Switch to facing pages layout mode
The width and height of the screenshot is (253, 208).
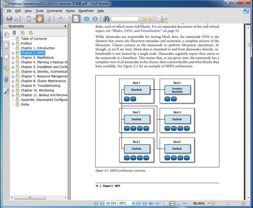(179, 203)
